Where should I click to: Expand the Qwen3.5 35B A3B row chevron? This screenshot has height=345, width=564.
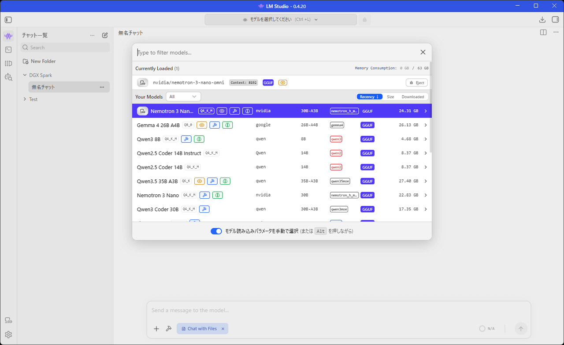point(426,181)
